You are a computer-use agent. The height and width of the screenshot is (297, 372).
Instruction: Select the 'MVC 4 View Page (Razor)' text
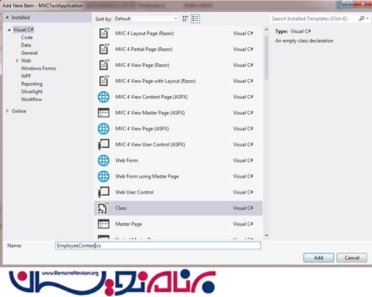142,65
